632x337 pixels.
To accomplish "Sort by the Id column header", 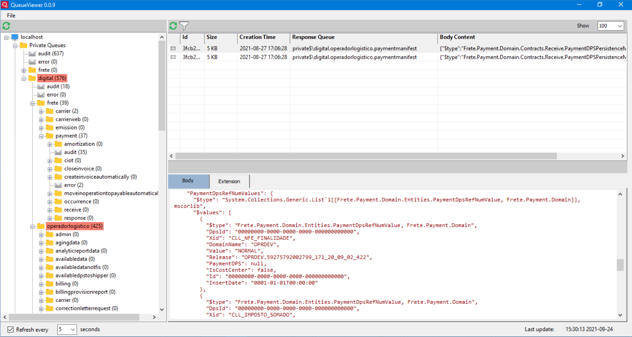I will pos(192,37).
